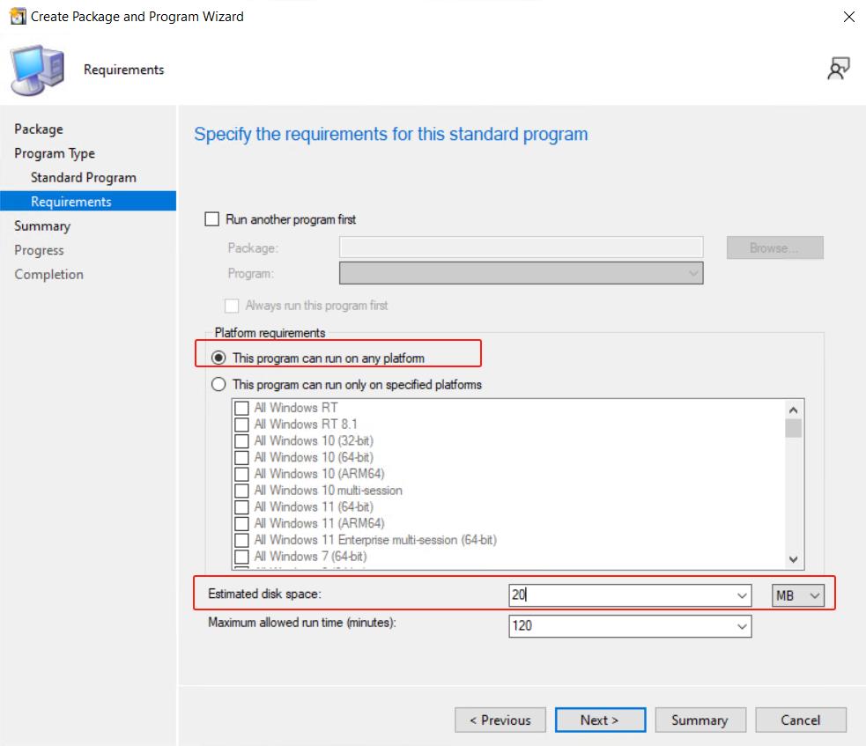This screenshot has height=746, width=866.
Task: Tick the All Windows 11 (ARM64) checkbox
Action: point(241,523)
